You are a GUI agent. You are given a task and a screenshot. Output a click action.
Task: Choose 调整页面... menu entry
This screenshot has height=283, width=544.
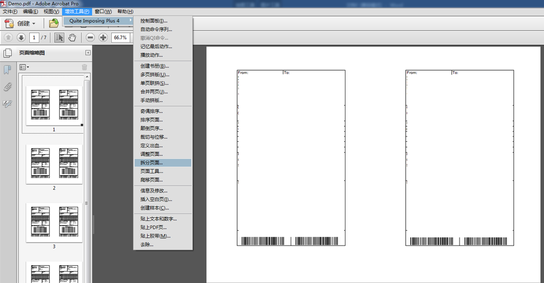[163, 154]
